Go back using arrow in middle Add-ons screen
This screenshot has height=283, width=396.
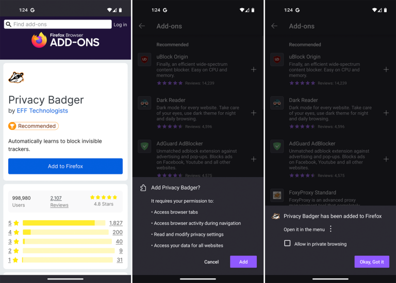142,26
